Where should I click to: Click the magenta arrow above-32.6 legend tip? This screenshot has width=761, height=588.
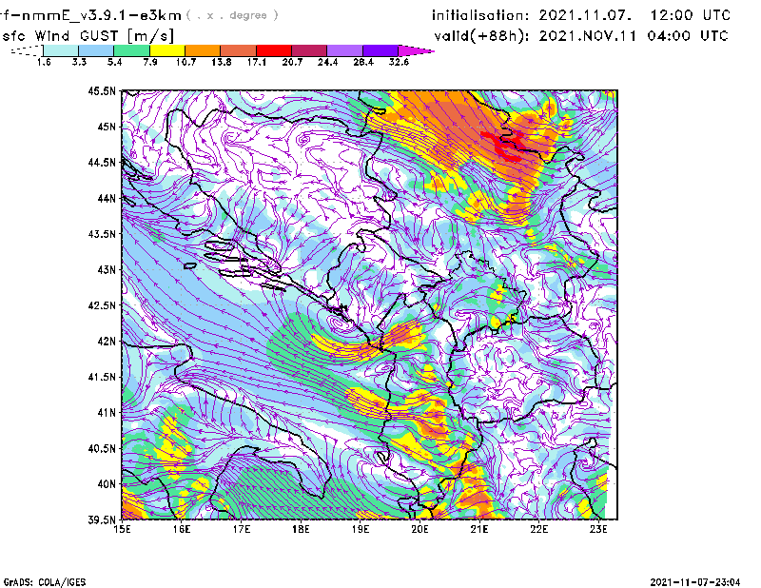click(416, 50)
